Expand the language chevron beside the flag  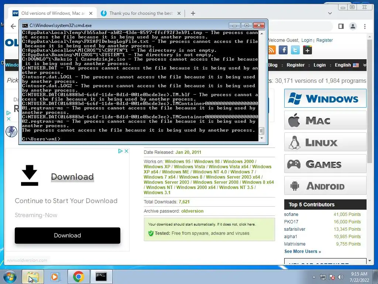click(x=364, y=65)
